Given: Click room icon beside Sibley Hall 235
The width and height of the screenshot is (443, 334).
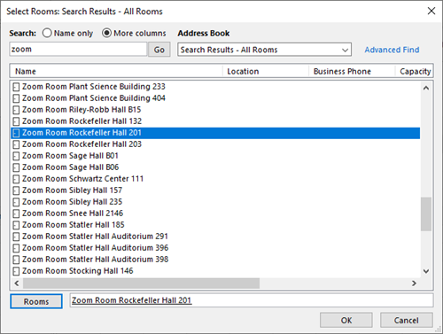Looking at the screenshot, I should pos(16,202).
